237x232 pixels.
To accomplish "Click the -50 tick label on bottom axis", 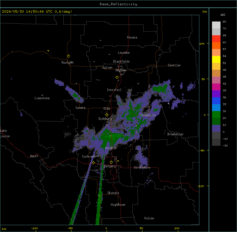I will coord(70,228).
